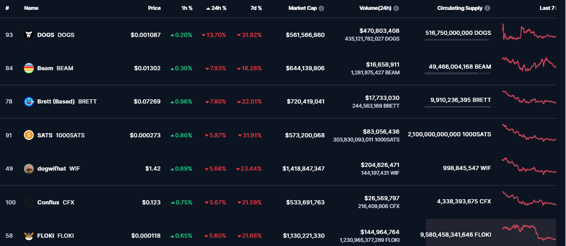Sort by the 7d % column header
Screen dimensions: 566x246
click(255, 8)
